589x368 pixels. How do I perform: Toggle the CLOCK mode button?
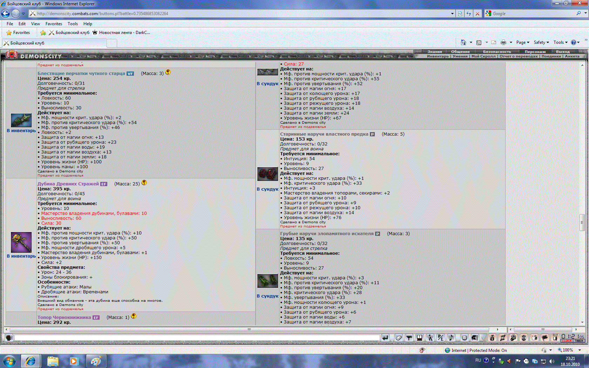567,341
